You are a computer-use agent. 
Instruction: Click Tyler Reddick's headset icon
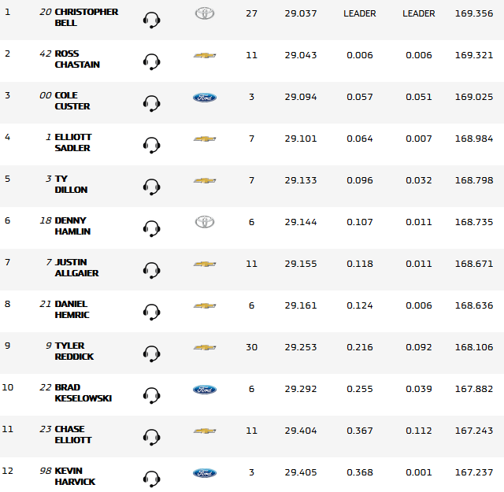[x=152, y=353]
